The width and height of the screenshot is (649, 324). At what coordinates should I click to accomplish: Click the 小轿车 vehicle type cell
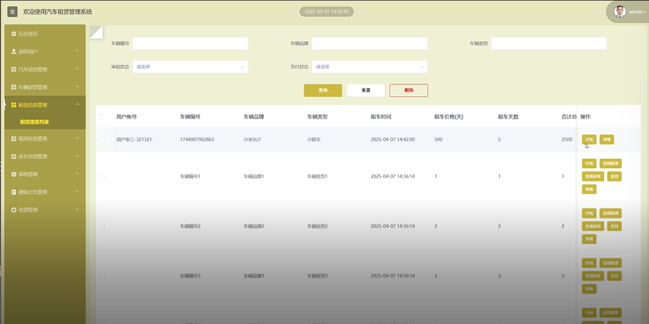(314, 140)
